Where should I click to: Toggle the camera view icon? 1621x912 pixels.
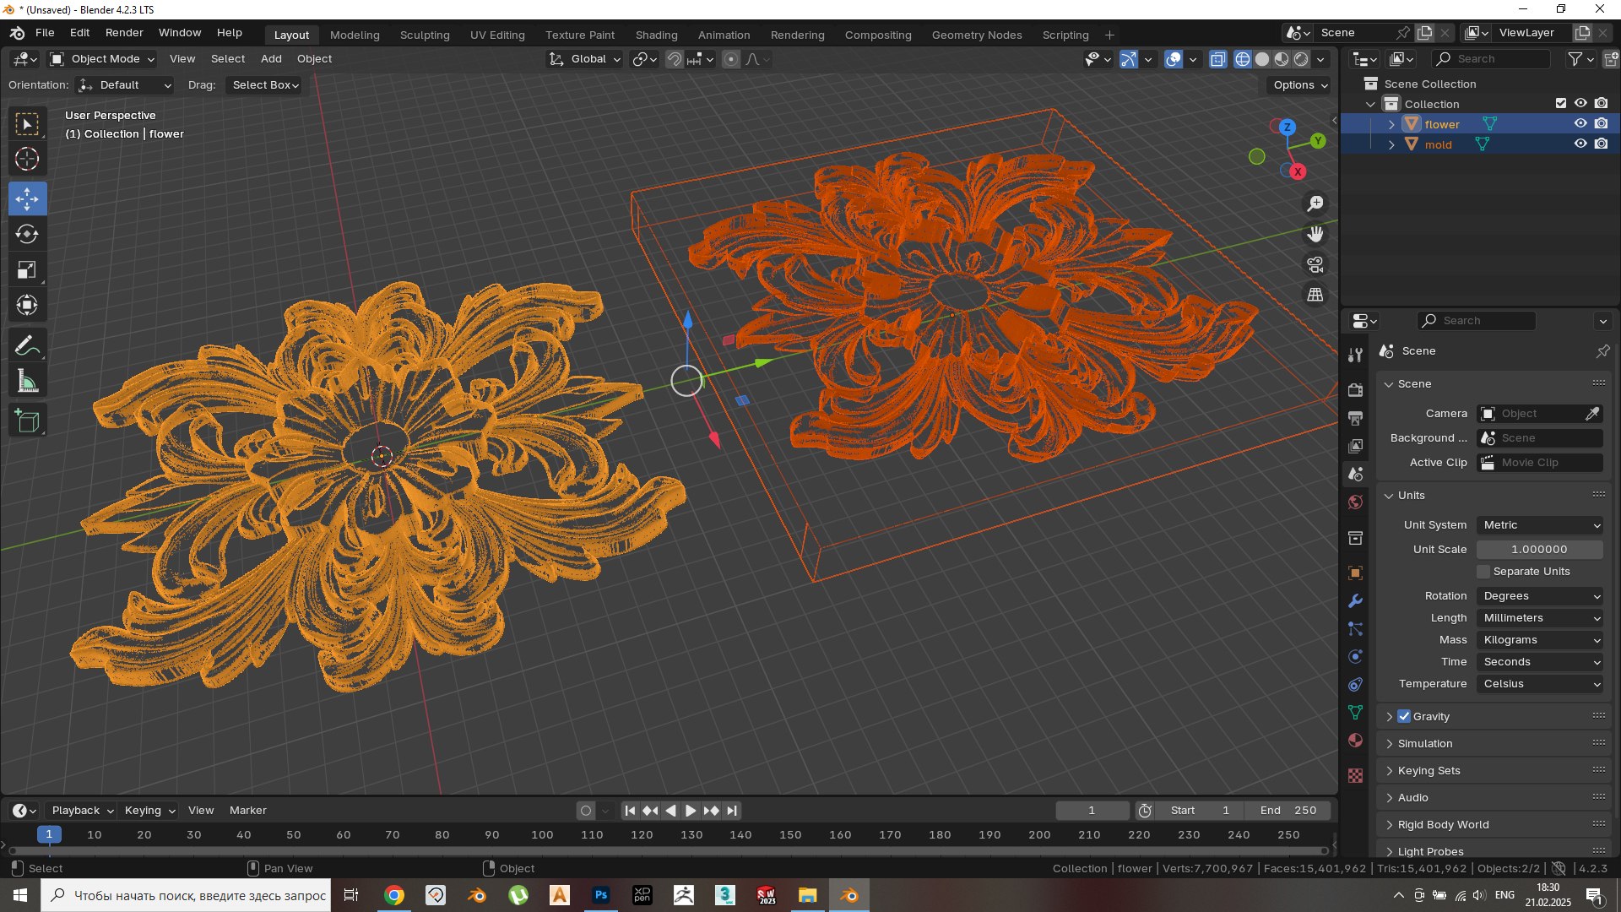[1315, 265]
